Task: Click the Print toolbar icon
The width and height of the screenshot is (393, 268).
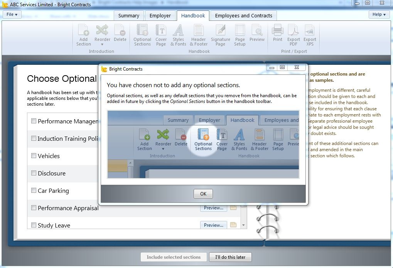Action: click(x=278, y=33)
